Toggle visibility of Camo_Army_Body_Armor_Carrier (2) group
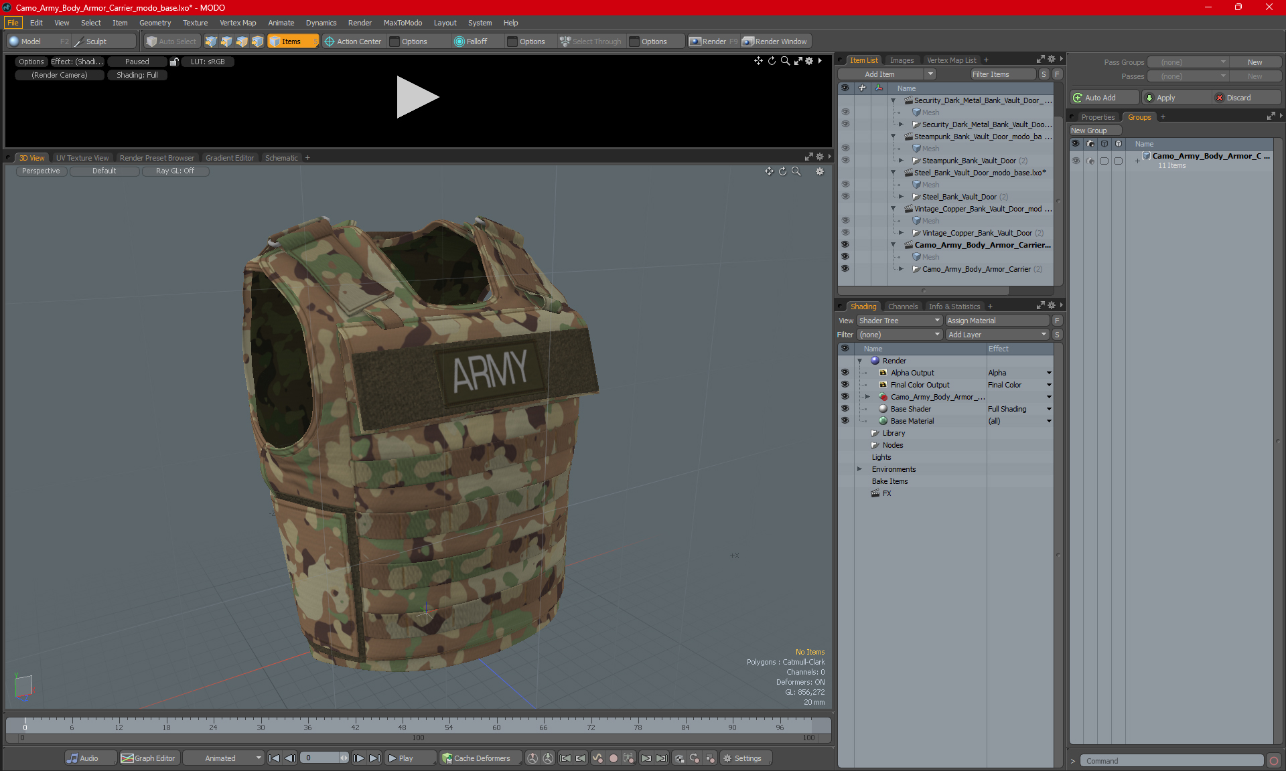 coord(845,269)
